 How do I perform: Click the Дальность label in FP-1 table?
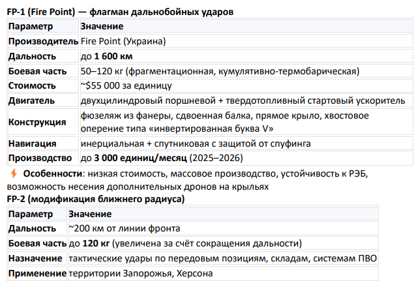32,56
